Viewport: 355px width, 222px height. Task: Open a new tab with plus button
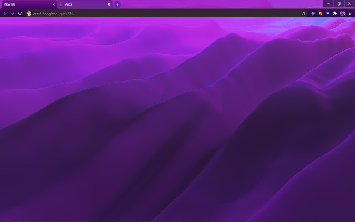[118, 4]
